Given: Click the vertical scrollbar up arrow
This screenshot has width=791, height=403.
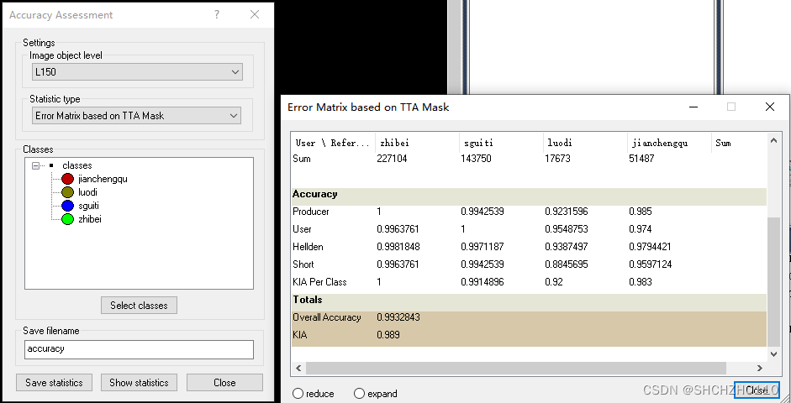Looking at the screenshot, I should (x=774, y=141).
